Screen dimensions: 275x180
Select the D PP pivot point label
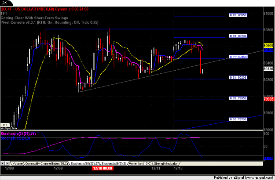tap(238, 57)
